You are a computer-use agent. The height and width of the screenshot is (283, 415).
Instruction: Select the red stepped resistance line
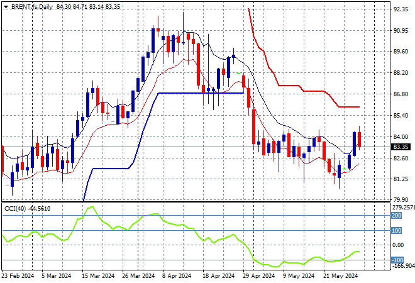pyautogui.click(x=296, y=85)
